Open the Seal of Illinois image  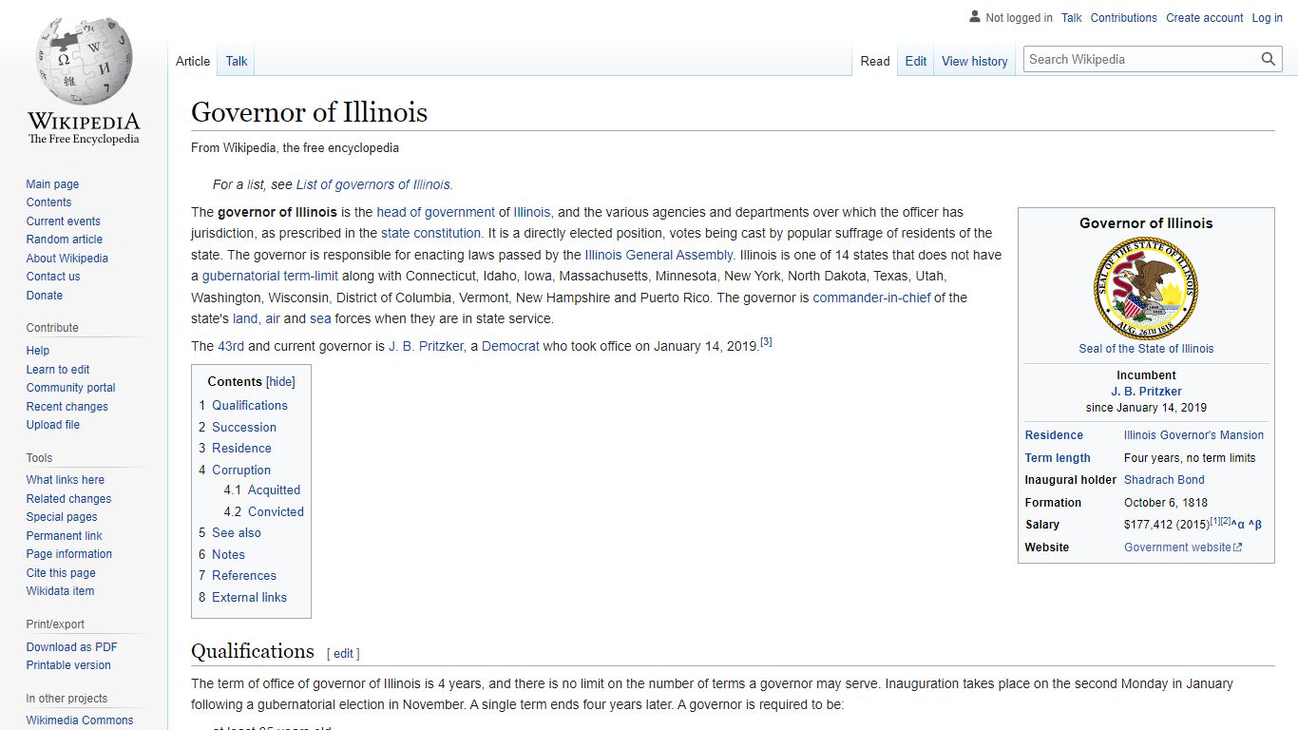(x=1146, y=289)
